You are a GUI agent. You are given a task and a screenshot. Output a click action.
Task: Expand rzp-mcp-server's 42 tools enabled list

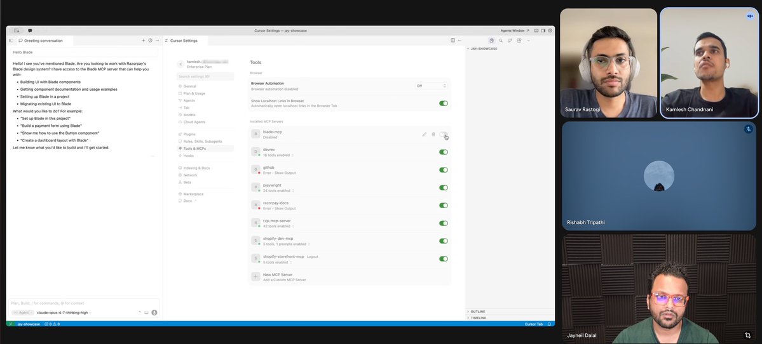tap(278, 226)
